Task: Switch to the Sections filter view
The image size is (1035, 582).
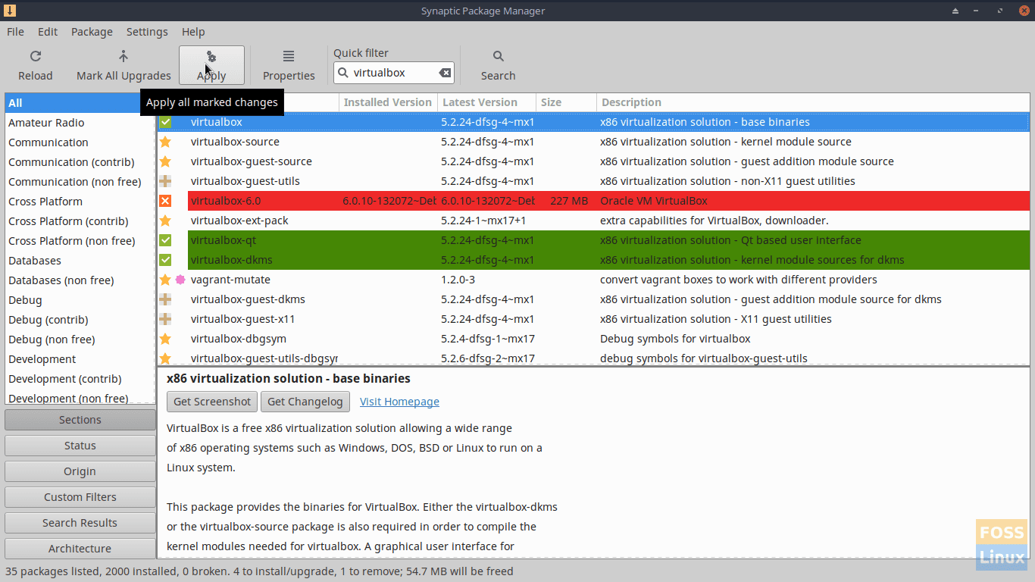Action: (x=80, y=420)
